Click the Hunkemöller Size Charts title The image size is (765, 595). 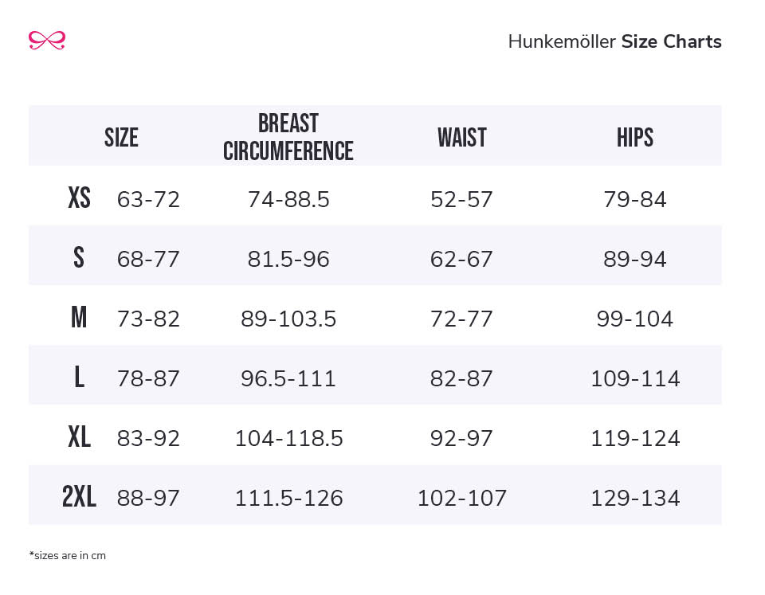click(x=614, y=42)
